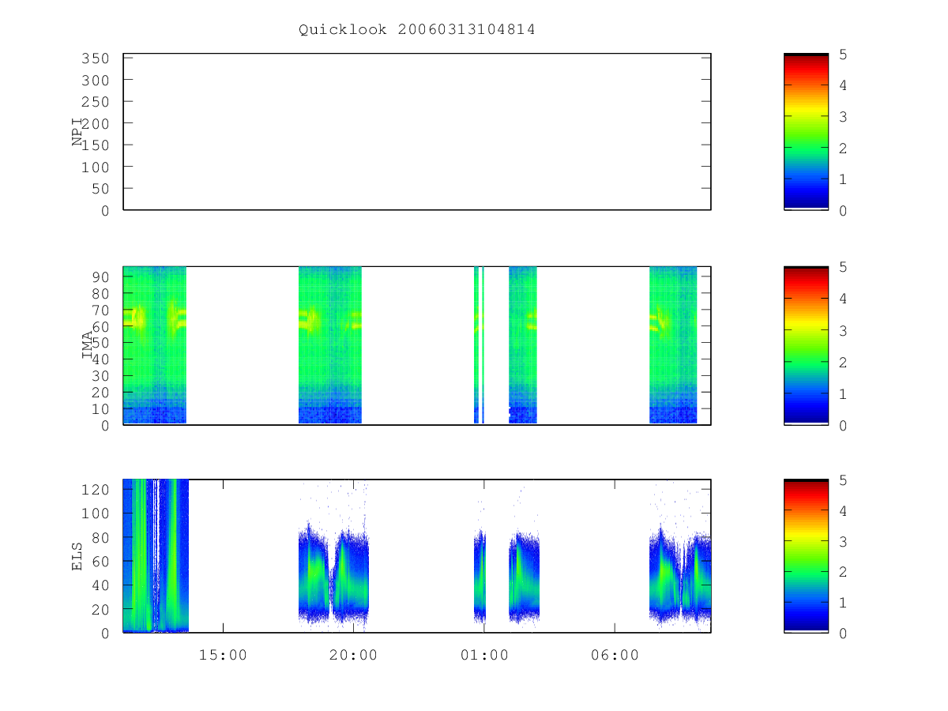Click the 90 tick on IMA axis
The height and width of the screenshot is (711, 948).
(100, 276)
